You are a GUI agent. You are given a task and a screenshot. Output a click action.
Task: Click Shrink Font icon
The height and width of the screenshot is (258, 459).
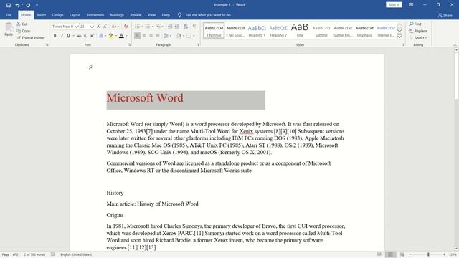105,27
